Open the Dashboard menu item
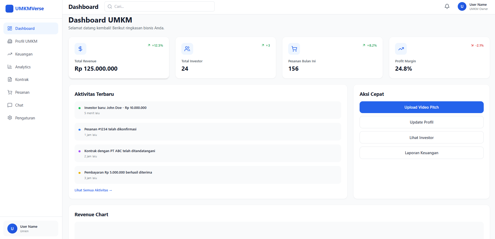Viewport: 495px width, 239px height. point(31,28)
